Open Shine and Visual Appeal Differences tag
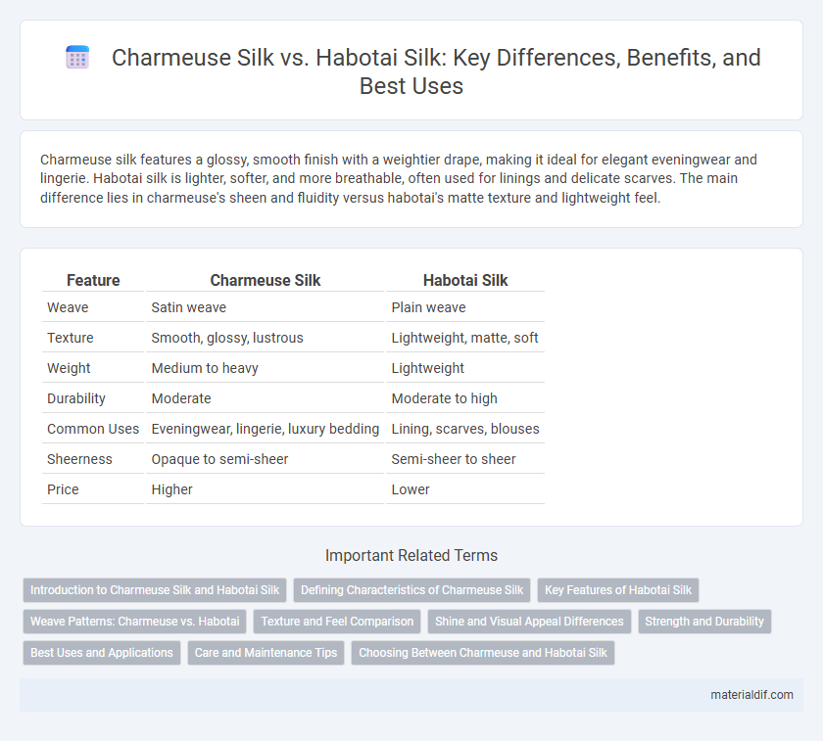 point(529,622)
